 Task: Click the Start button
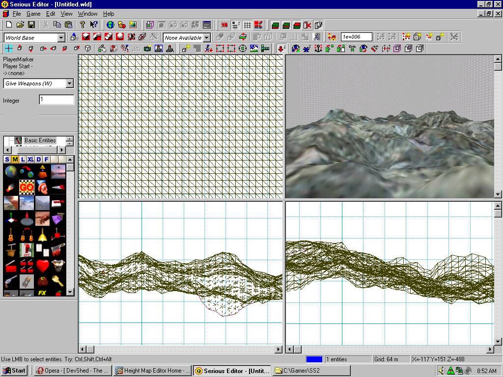14,371
